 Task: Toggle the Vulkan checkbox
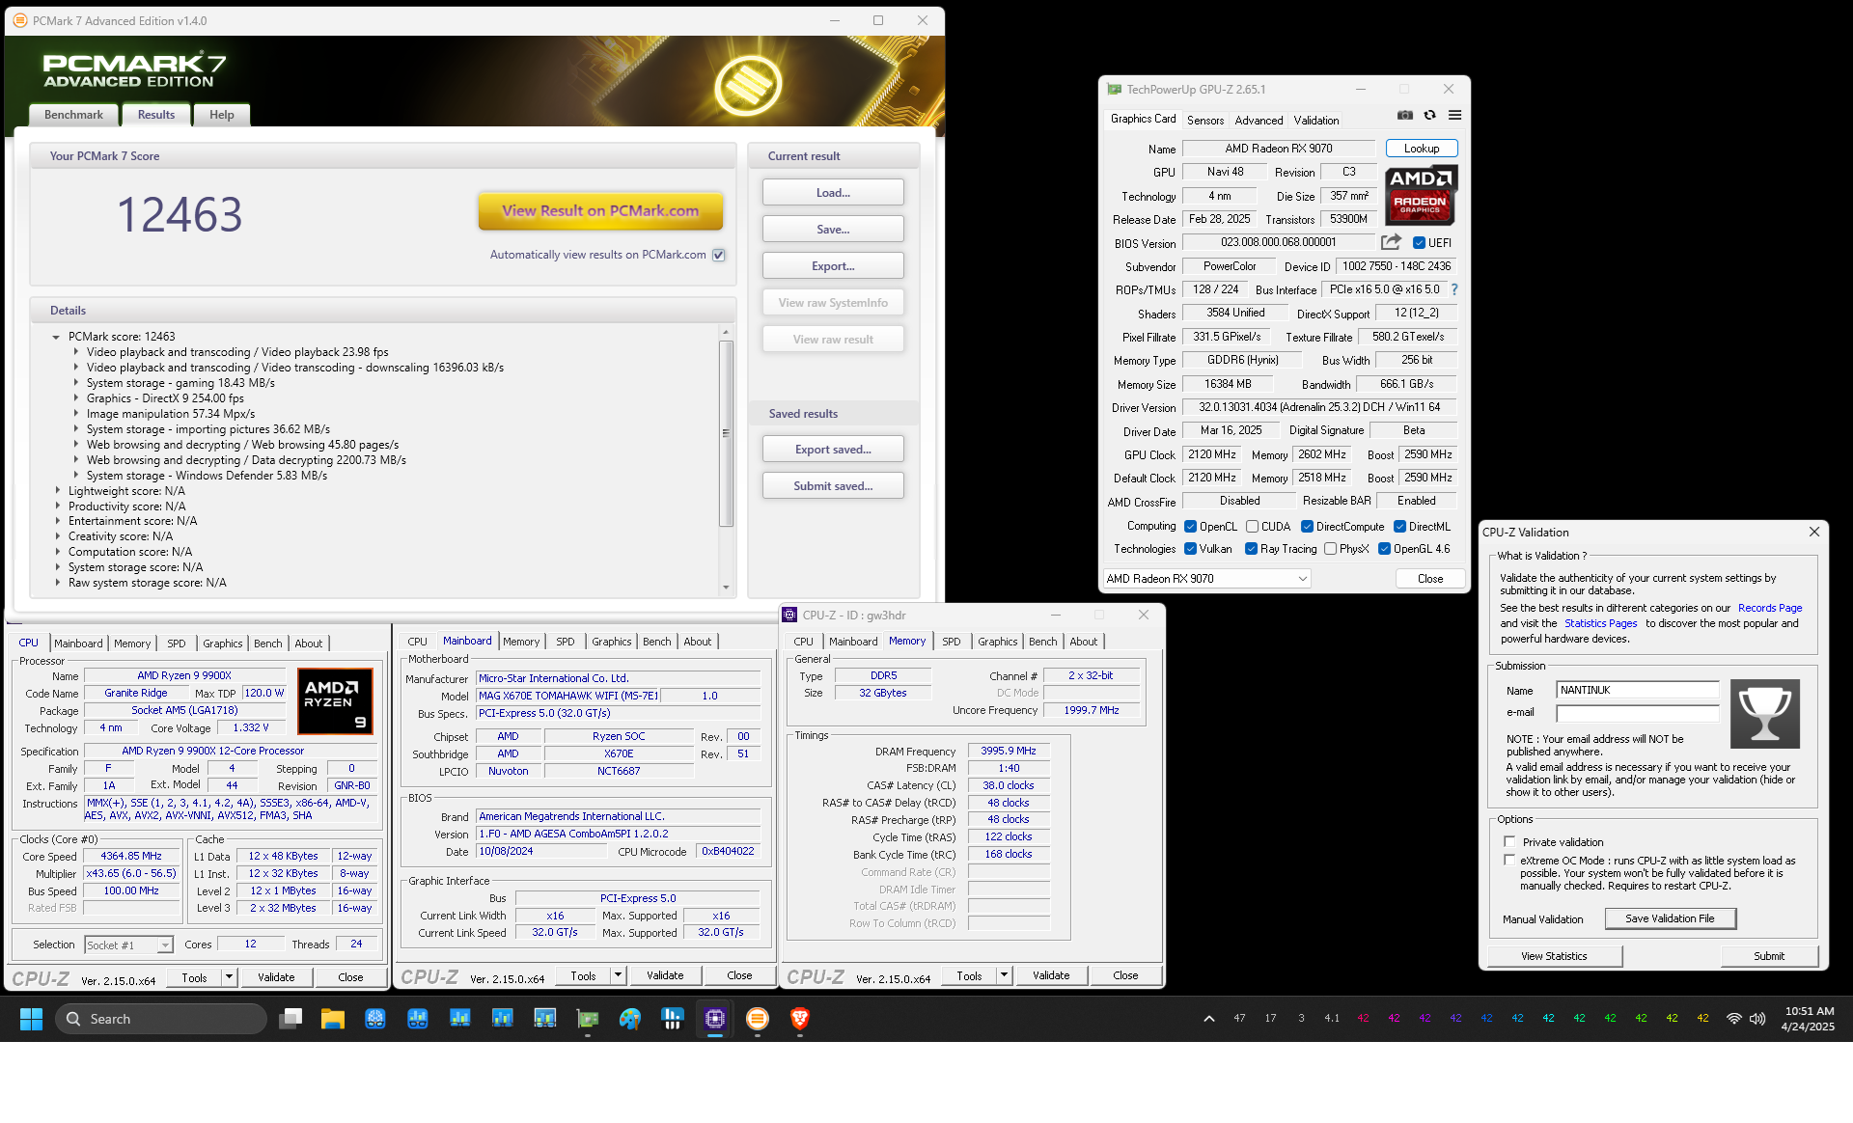[x=1190, y=549]
